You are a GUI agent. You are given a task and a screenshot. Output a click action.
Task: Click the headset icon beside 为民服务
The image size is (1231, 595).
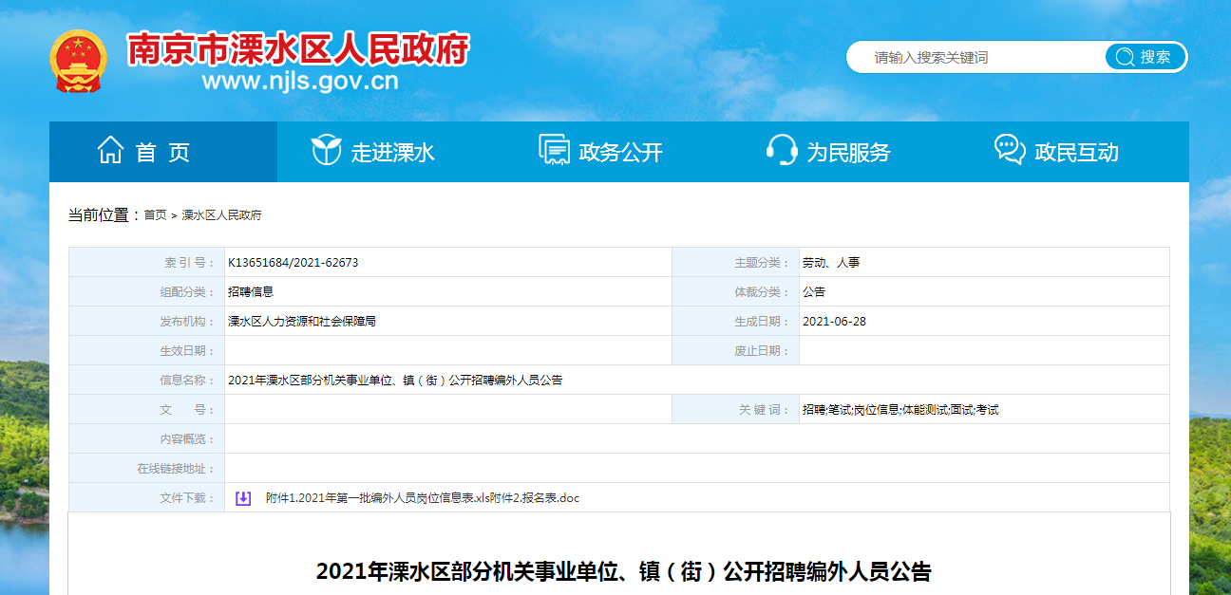tap(781, 150)
